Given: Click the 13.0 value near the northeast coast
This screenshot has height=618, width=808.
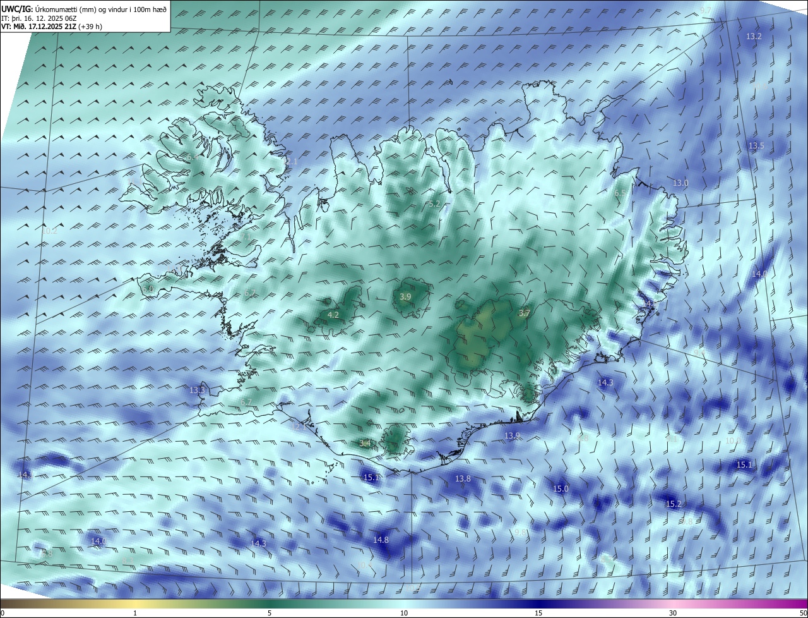Looking at the screenshot, I should click(680, 183).
